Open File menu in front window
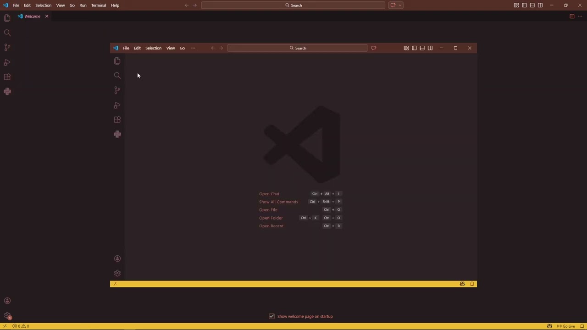Viewport: 587px width, 330px height. (x=126, y=48)
